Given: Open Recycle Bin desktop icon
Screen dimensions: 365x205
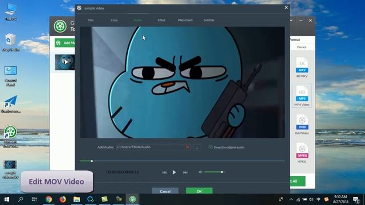Looking at the screenshot, I should (x=10, y=42).
